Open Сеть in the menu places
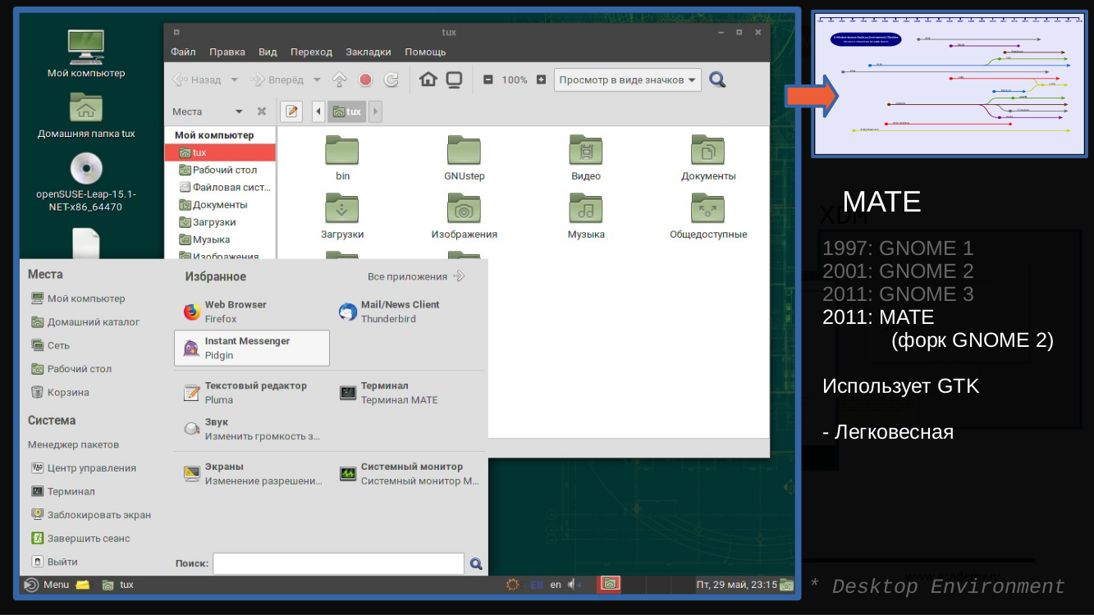The height and width of the screenshot is (615, 1094). 50,345
